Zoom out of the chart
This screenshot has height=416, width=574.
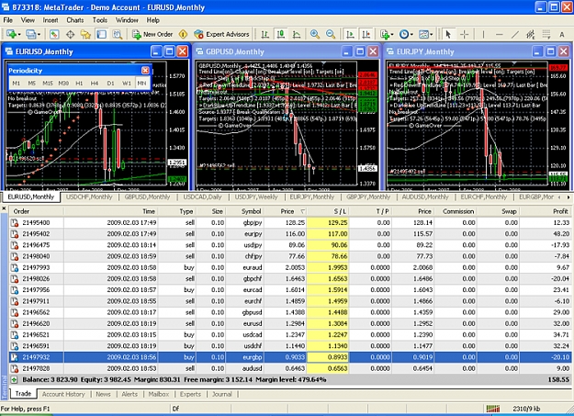pos(331,34)
